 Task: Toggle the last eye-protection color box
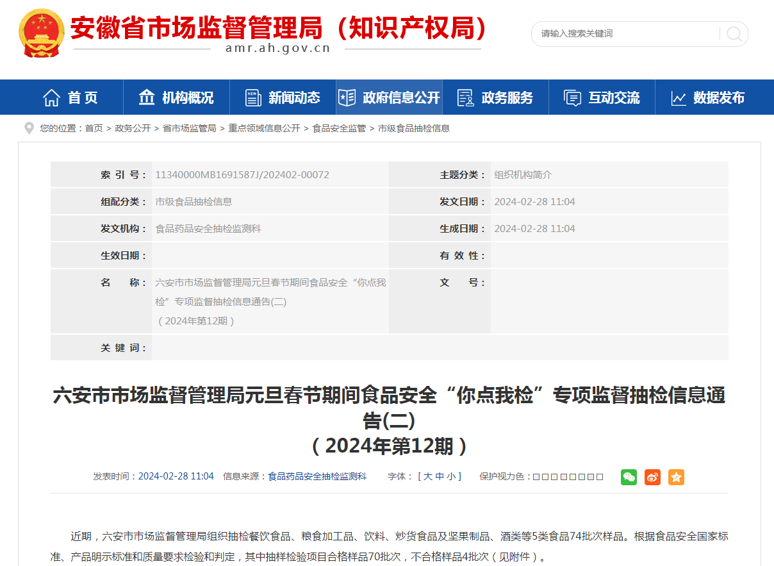598,477
